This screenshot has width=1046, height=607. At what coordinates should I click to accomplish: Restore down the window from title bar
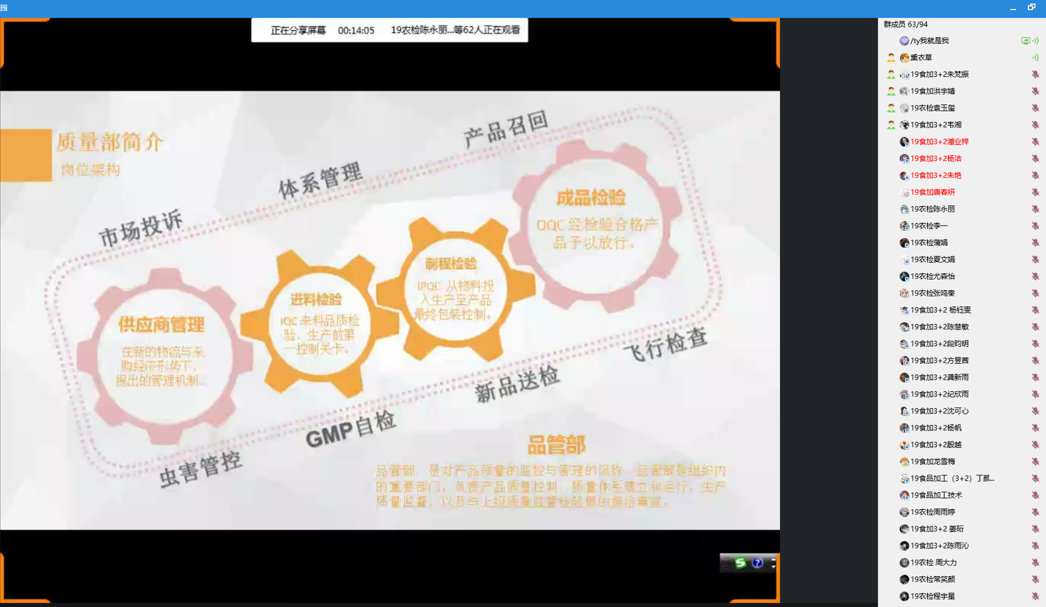(x=1032, y=8)
